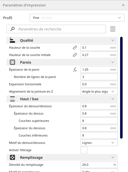Edit the Hauteur de la couche initiale value
This screenshot has height=172, width=128.
pos(99,55)
